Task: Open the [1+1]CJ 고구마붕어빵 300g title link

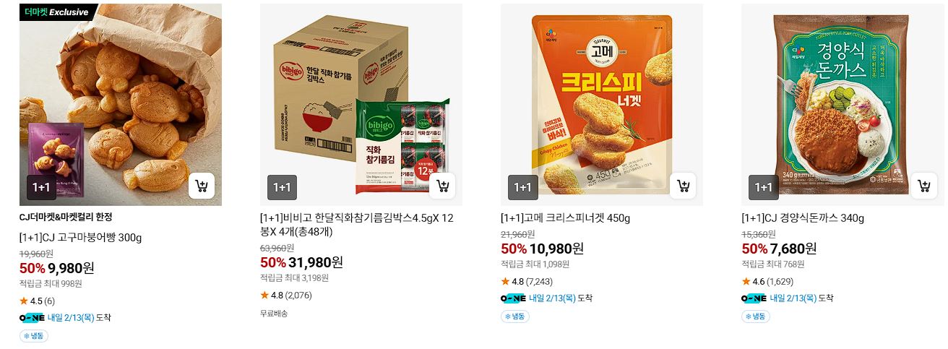Action: (x=80, y=237)
